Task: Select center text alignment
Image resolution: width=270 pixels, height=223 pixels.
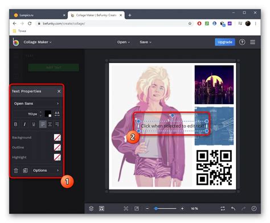Action: (x=50, y=125)
